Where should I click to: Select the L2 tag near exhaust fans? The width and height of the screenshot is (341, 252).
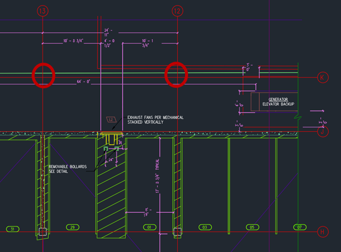[x=111, y=120]
